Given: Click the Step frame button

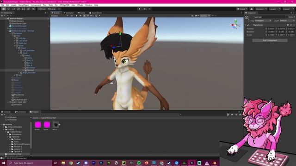Looking at the screenshot, I should click(149, 9).
